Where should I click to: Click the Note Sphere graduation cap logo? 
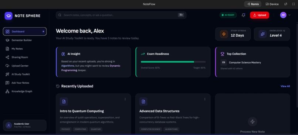tap(9, 16)
